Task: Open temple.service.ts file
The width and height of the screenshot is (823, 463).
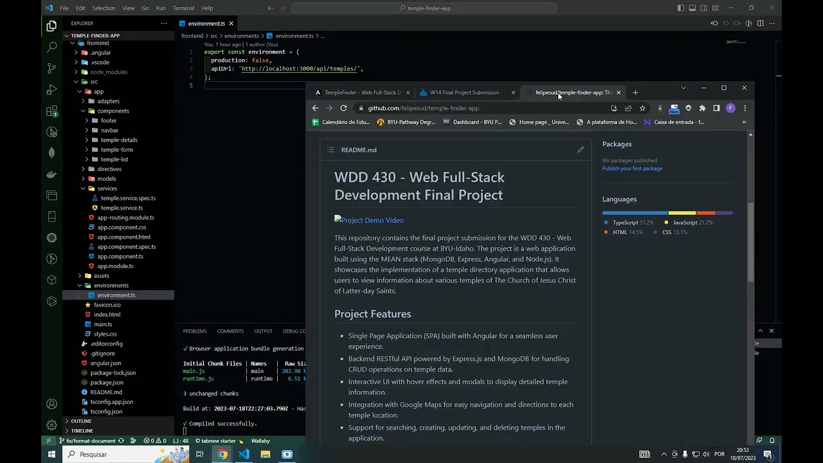Action: pos(122,208)
